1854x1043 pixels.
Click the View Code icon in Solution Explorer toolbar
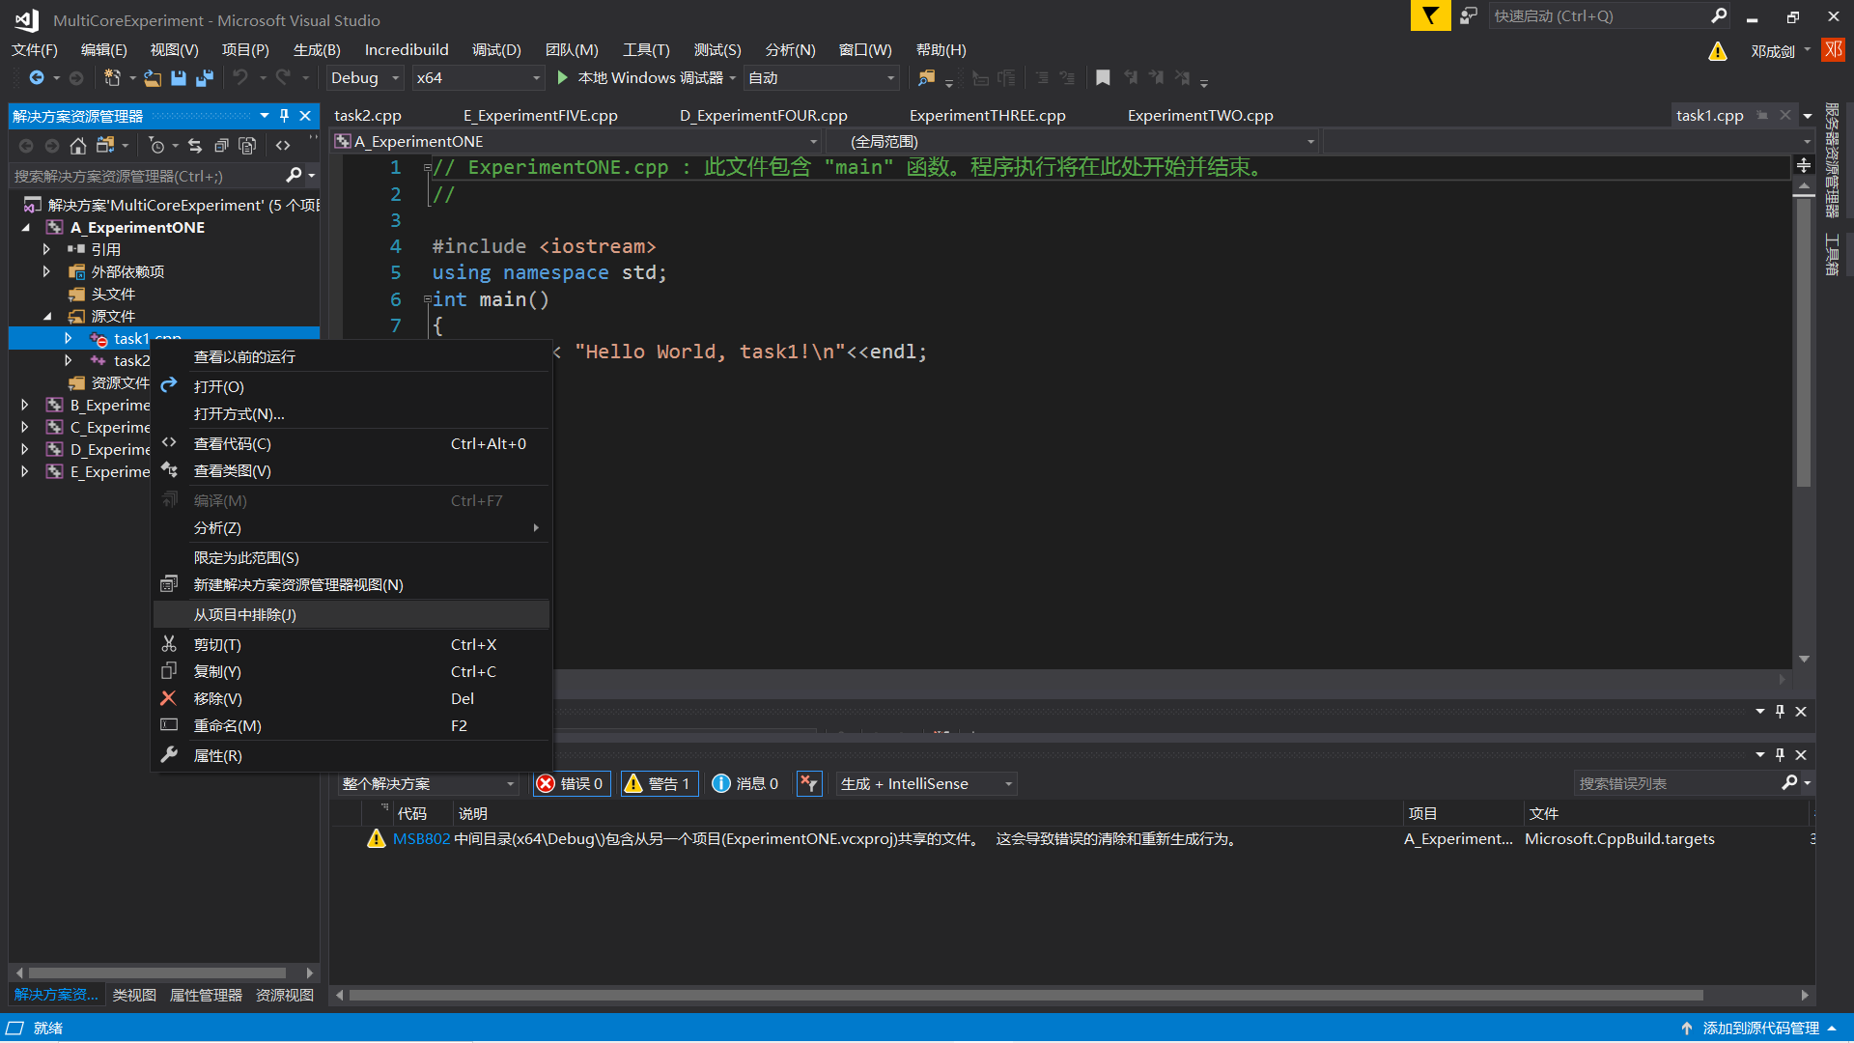283,146
